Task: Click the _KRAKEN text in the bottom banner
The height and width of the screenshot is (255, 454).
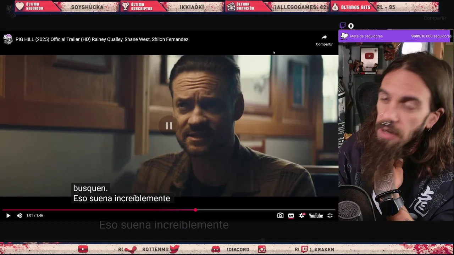Action: pyautogui.click(x=322, y=250)
